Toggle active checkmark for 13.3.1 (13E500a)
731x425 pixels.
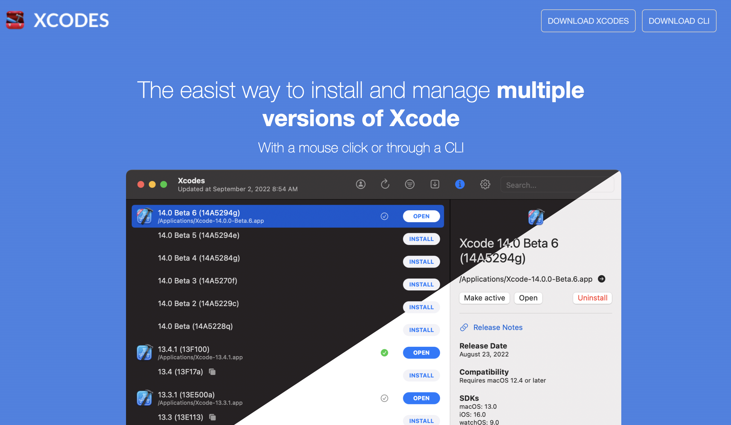coord(384,398)
